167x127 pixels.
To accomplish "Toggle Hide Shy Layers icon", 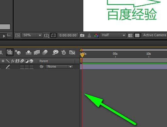I will (x=29, y=52).
